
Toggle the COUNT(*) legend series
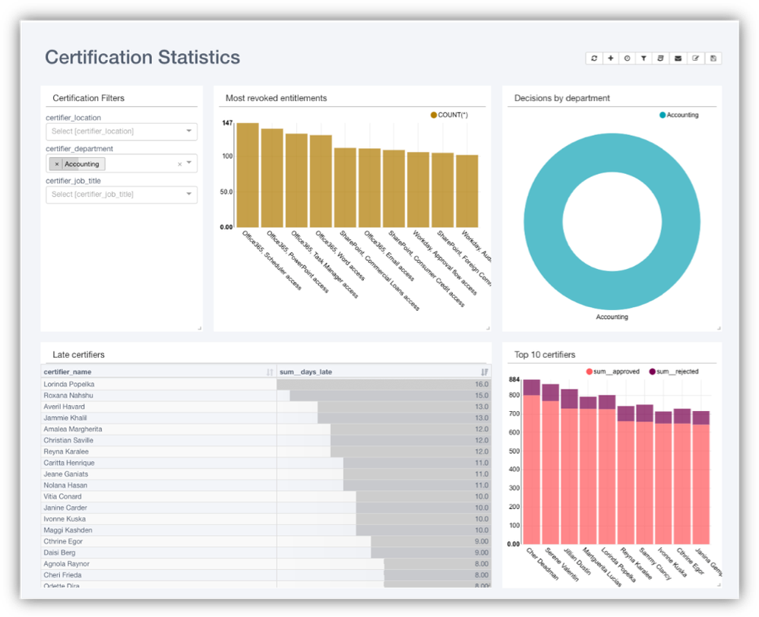[435, 115]
